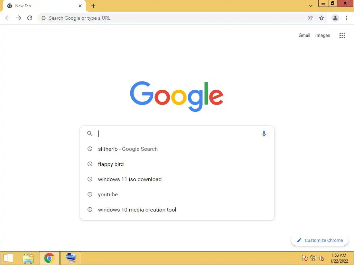
Task: Click the magnifier icon in search box
Action: pos(90,134)
